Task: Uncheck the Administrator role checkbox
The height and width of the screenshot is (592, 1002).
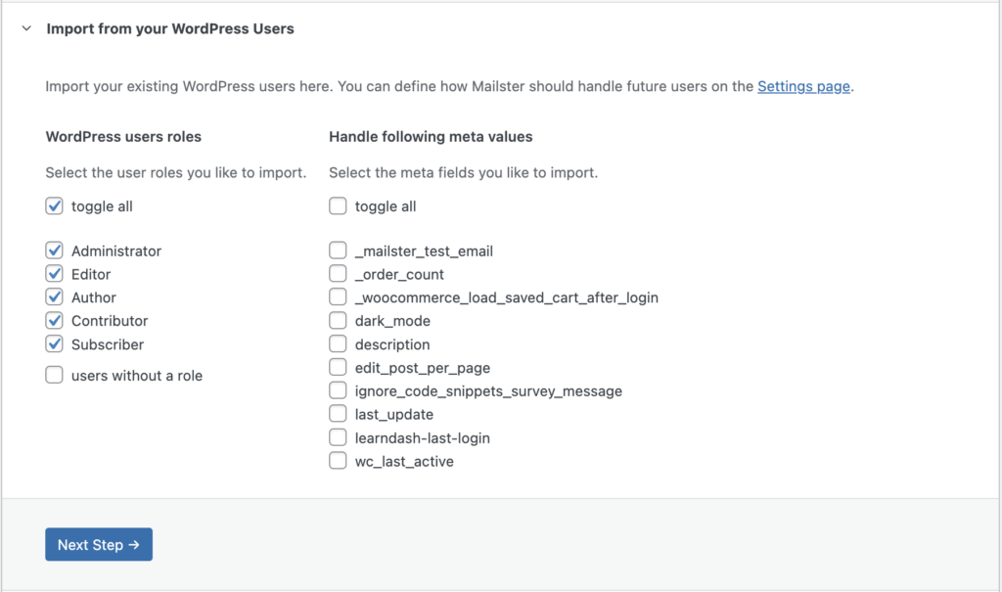Action: coord(55,250)
